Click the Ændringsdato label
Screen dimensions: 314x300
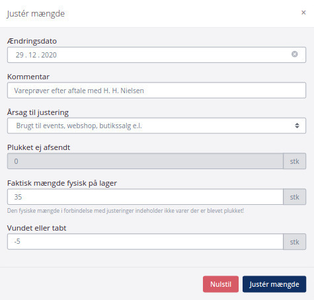point(32,41)
